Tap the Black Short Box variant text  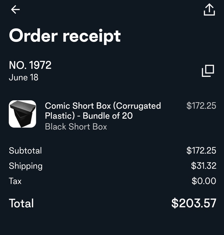[76, 127]
